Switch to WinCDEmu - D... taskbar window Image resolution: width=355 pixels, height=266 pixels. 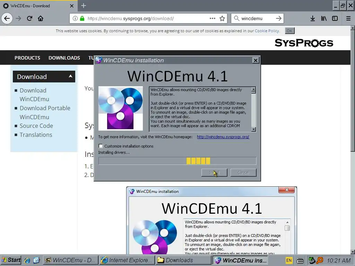[71, 260]
